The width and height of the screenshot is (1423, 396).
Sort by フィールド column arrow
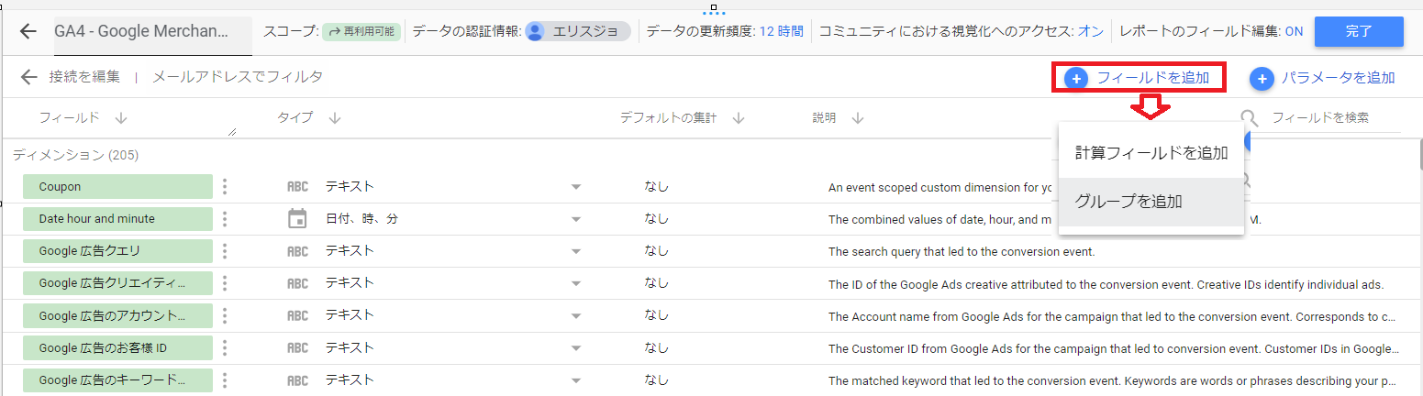(121, 118)
